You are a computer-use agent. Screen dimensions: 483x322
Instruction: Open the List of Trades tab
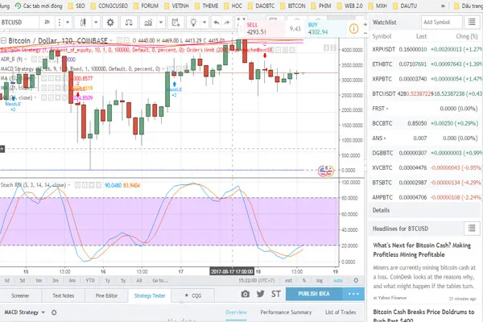pyautogui.click(x=341, y=312)
